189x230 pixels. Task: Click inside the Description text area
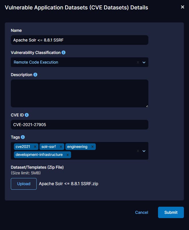pos(79,93)
